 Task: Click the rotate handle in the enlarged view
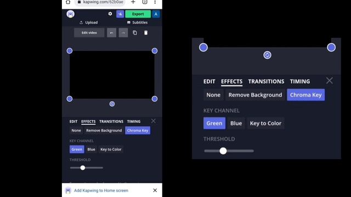pos(267,55)
